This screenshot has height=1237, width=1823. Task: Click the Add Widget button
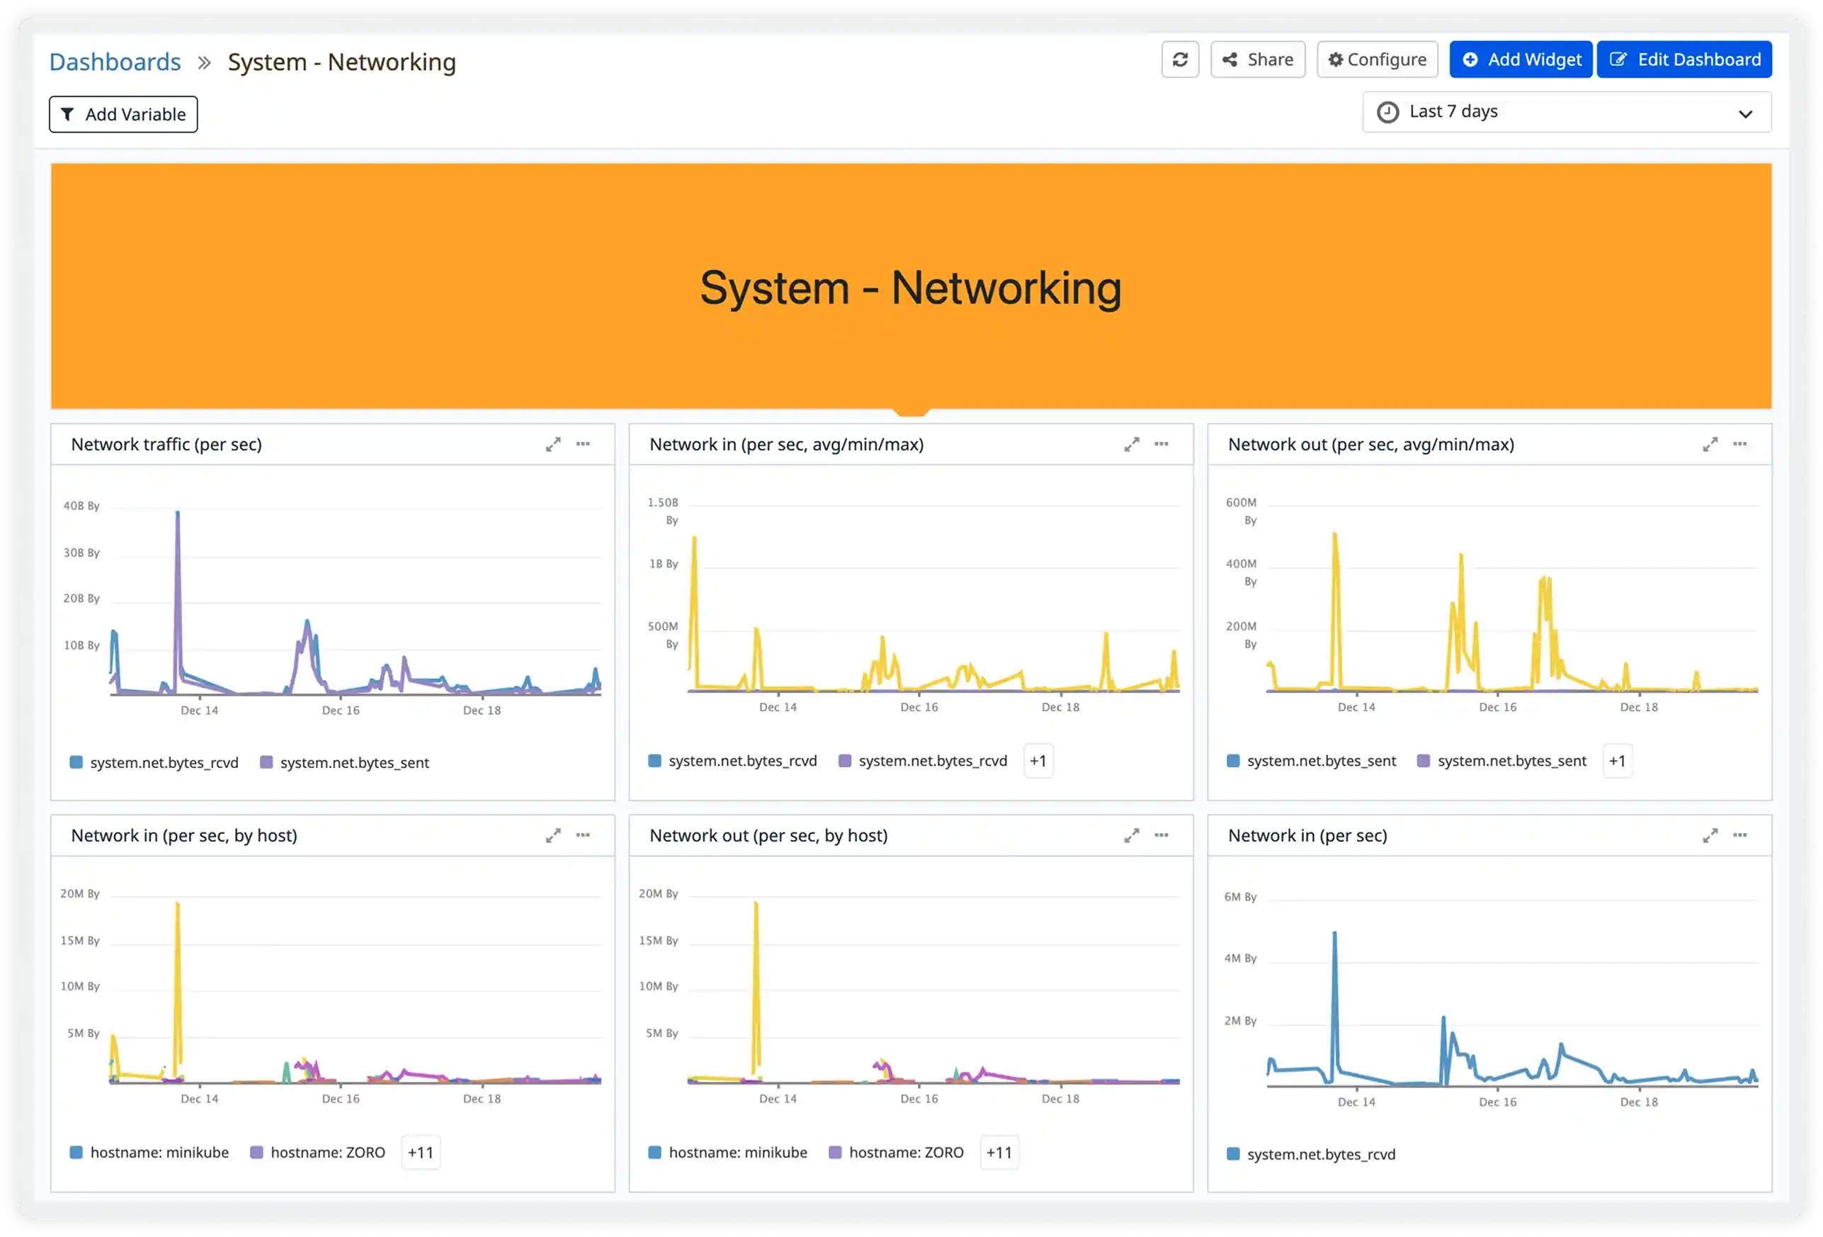[x=1520, y=59]
